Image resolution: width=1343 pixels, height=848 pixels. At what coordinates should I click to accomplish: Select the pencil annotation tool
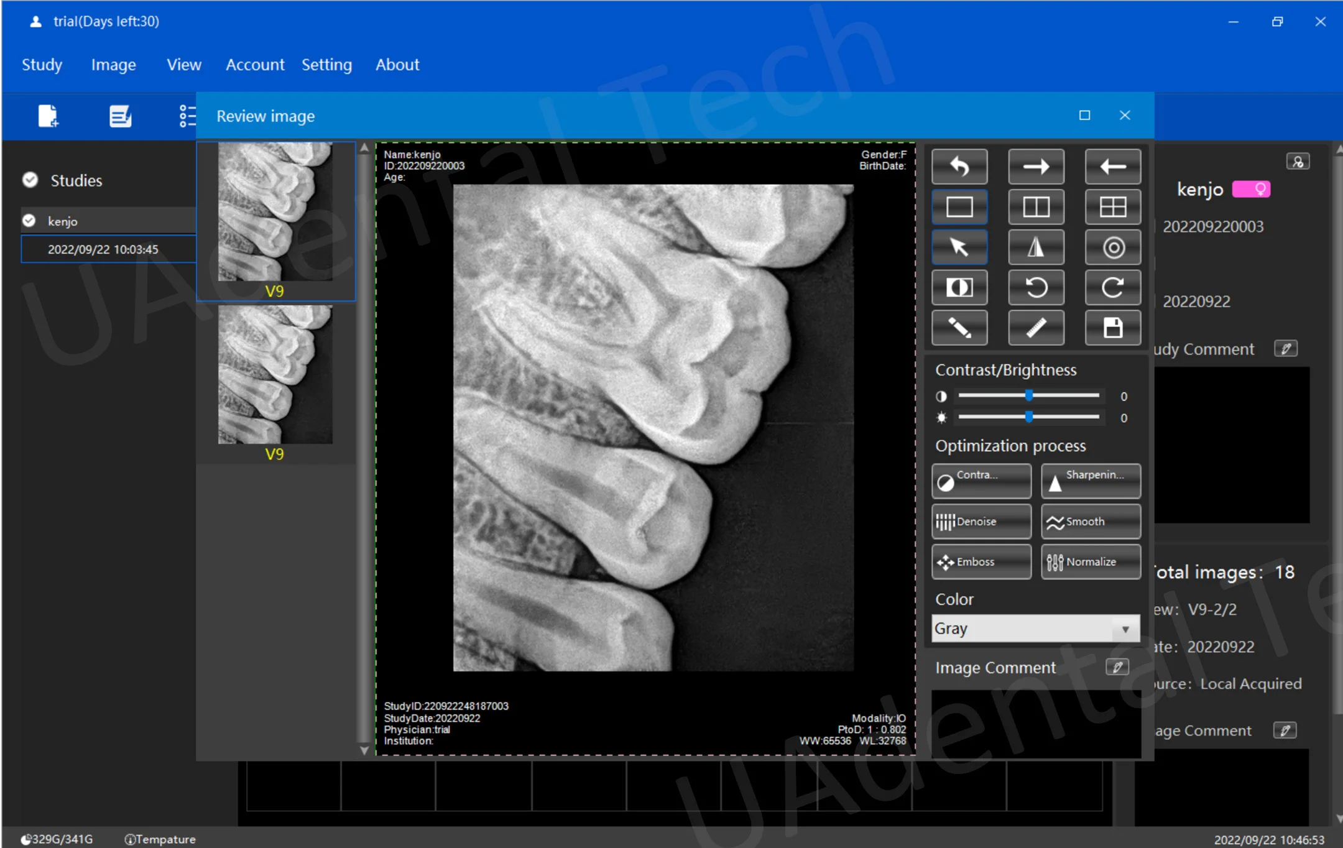click(959, 328)
